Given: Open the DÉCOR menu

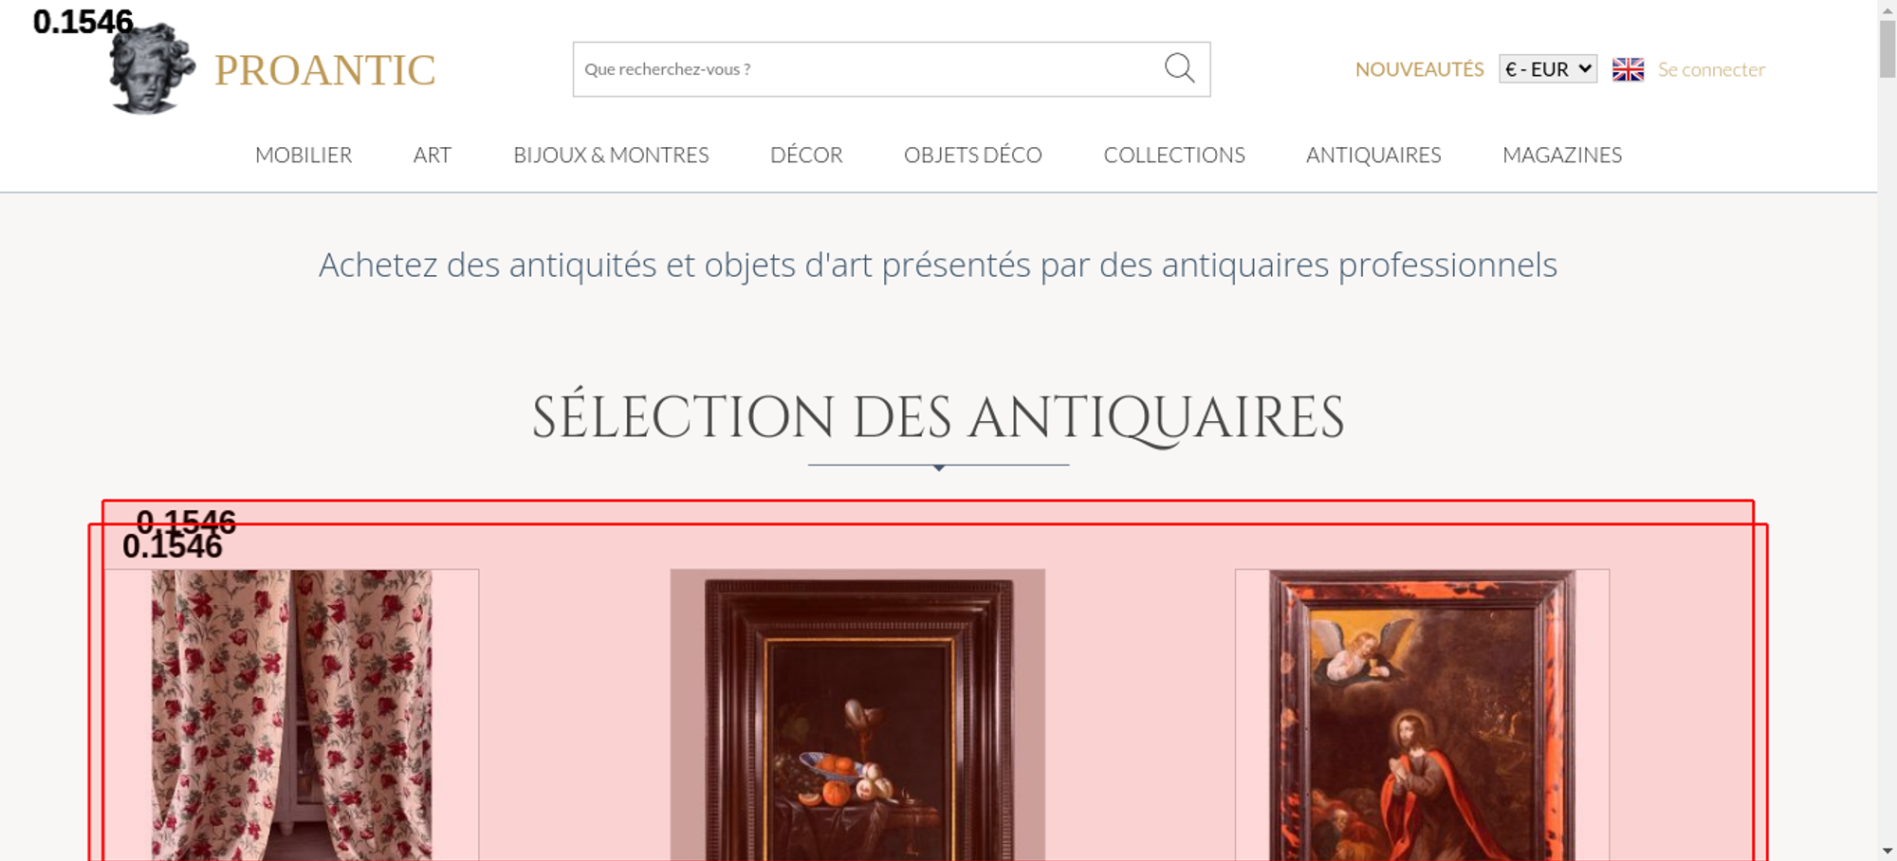Looking at the screenshot, I should tap(806, 155).
